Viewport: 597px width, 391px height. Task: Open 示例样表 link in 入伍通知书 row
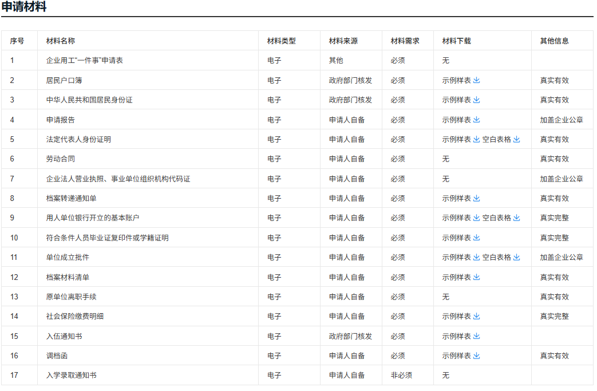coord(456,336)
